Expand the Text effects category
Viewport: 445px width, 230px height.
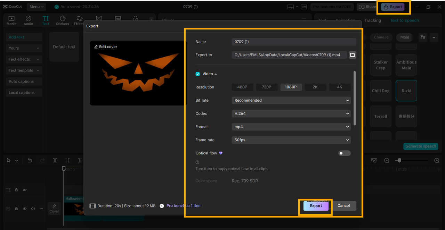coord(24,59)
